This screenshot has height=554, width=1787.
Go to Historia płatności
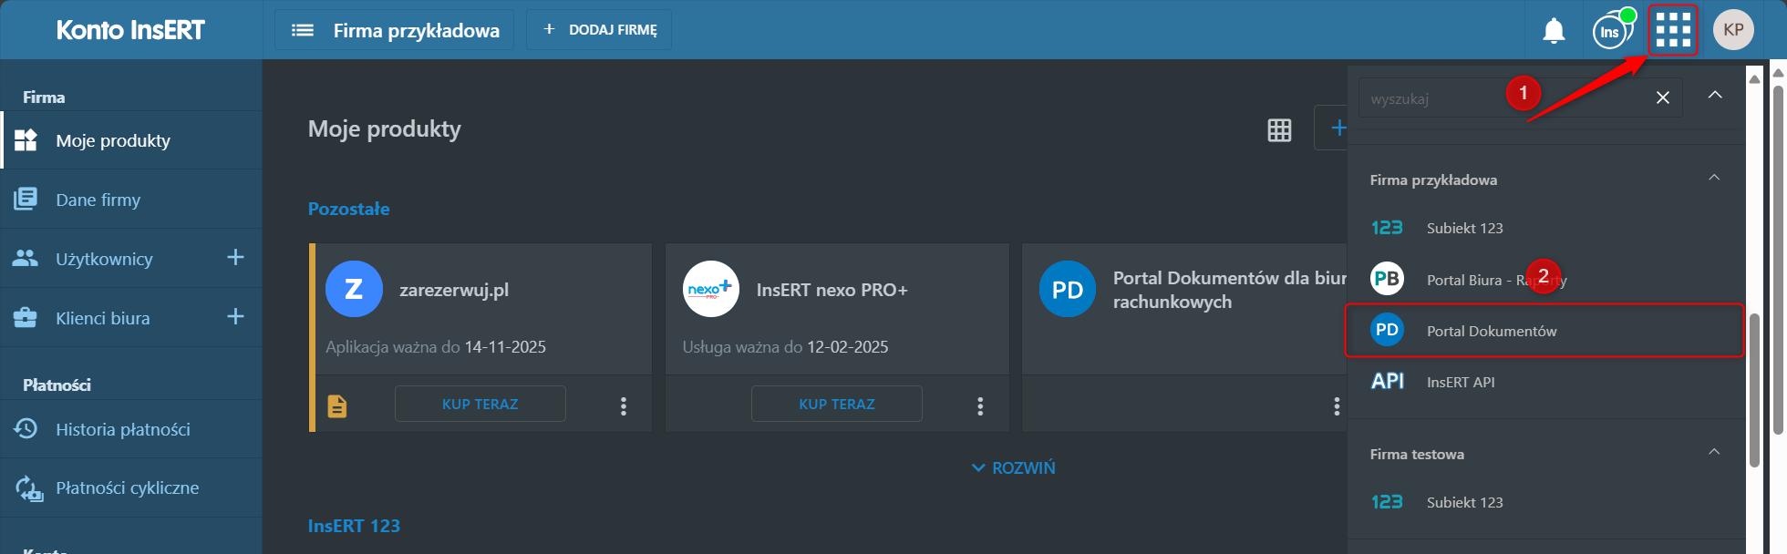(x=123, y=429)
